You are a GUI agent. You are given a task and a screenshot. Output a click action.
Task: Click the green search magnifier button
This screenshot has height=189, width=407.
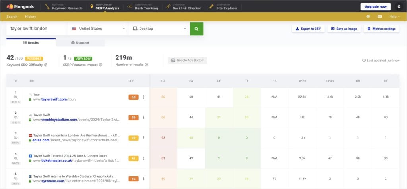[x=196, y=29]
